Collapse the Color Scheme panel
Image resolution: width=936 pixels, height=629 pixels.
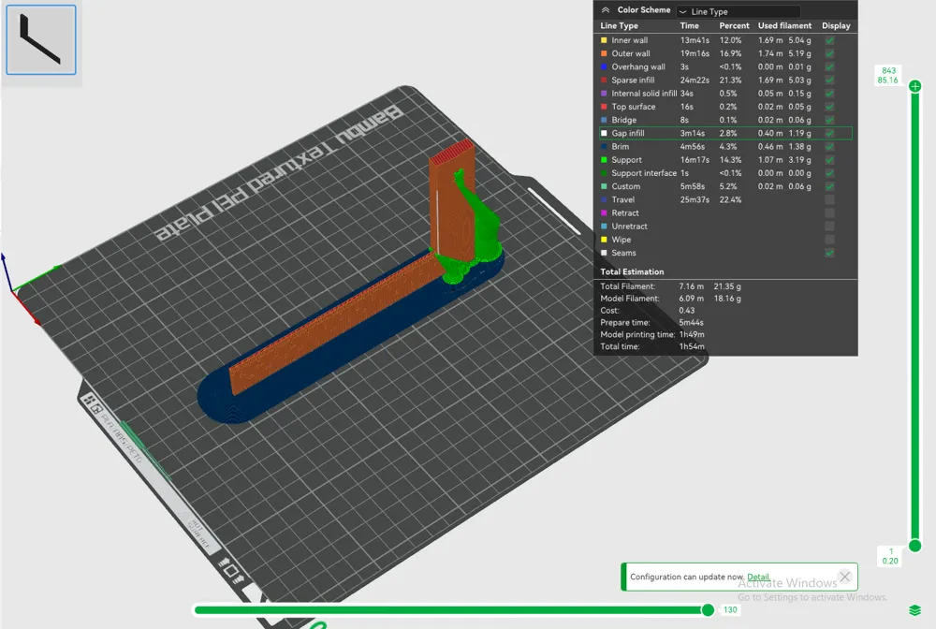tap(606, 10)
